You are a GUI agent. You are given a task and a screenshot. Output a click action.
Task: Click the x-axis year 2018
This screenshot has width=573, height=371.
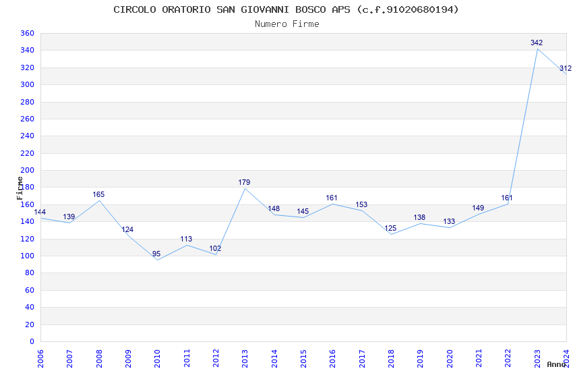point(392,359)
